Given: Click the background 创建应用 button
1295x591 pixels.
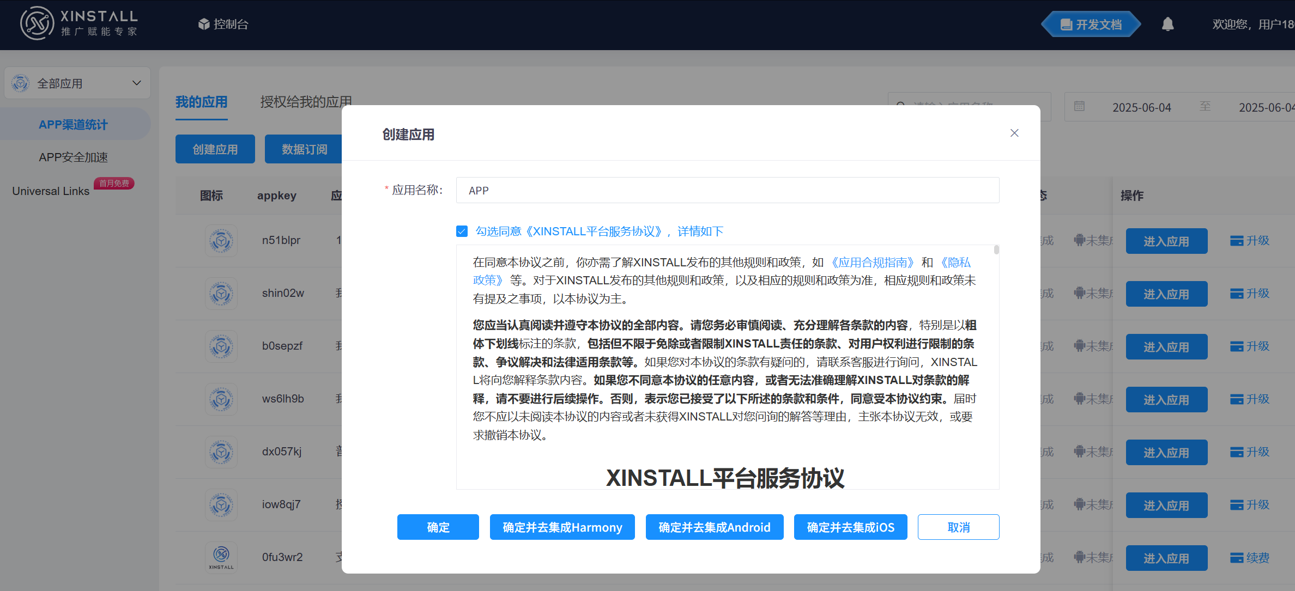Looking at the screenshot, I should pos(215,149).
